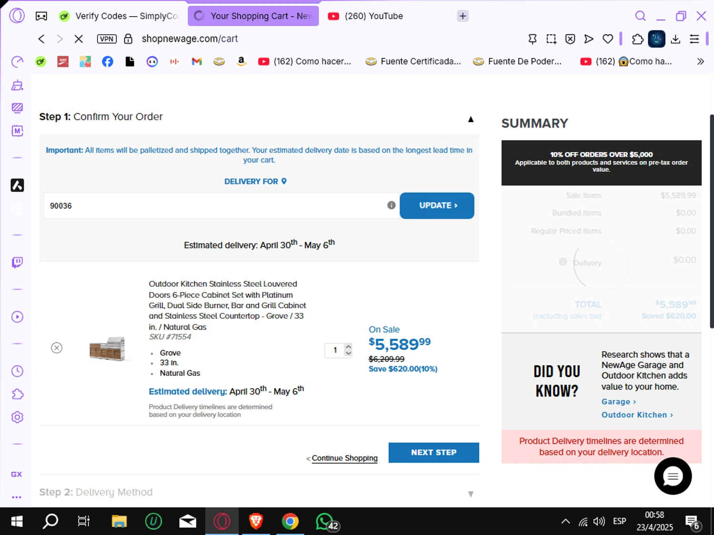Click the UPDATE zip code button
This screenshot has height=535, width=714.
pos(437,206)
